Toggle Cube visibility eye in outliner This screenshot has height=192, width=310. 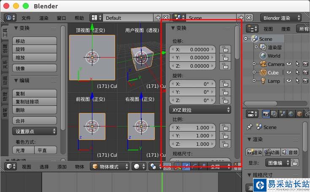(x=289, y=72)
